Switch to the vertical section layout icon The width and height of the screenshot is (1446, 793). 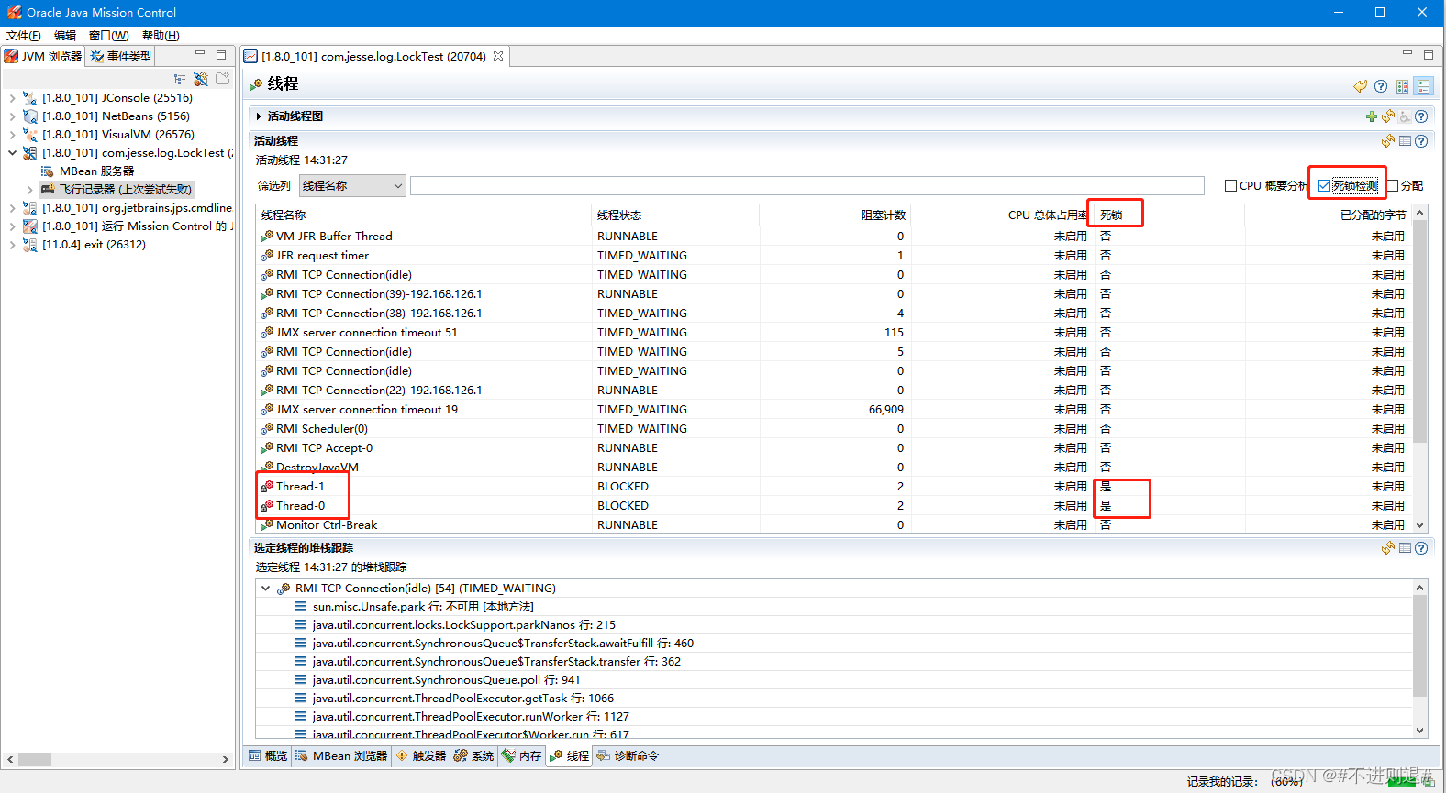pos(1423,86)
